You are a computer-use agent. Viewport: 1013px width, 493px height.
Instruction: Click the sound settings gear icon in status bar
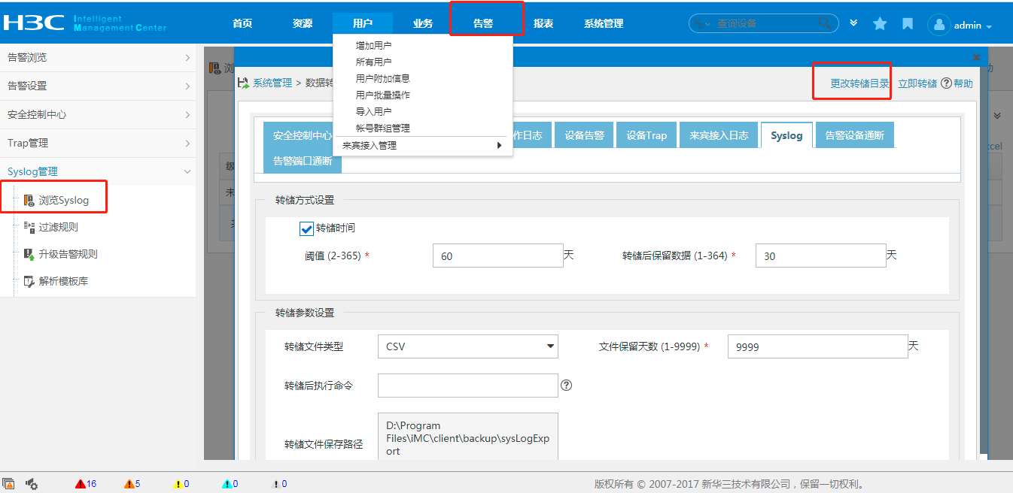point(32,484)
